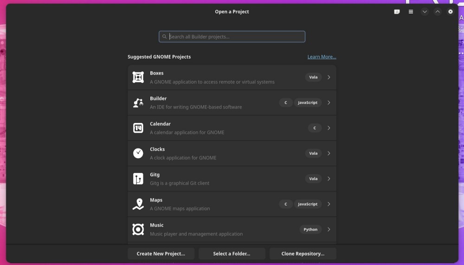Click the Builder robot-arm icon
The height and width of the screenshot is (265, 464).
(x=138, y=103)
